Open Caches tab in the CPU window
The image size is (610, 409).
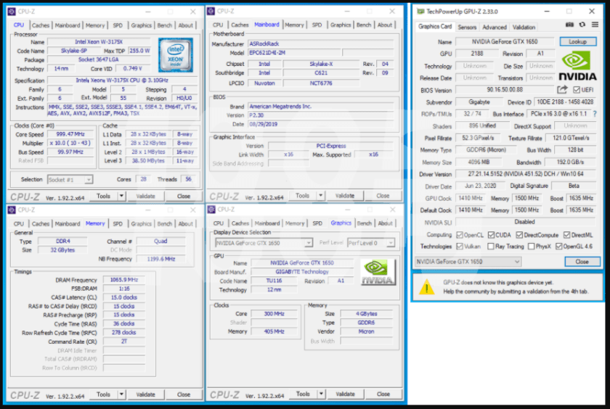(x=41, y=25)
